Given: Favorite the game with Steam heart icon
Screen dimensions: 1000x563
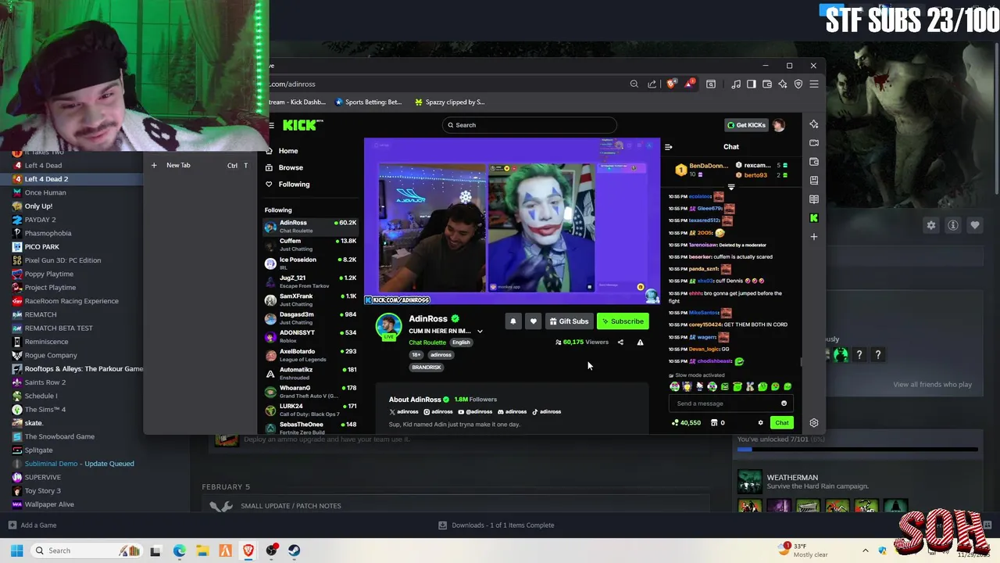Looking at the screenshot, I should pyautogui.click(x=975, y=225).
